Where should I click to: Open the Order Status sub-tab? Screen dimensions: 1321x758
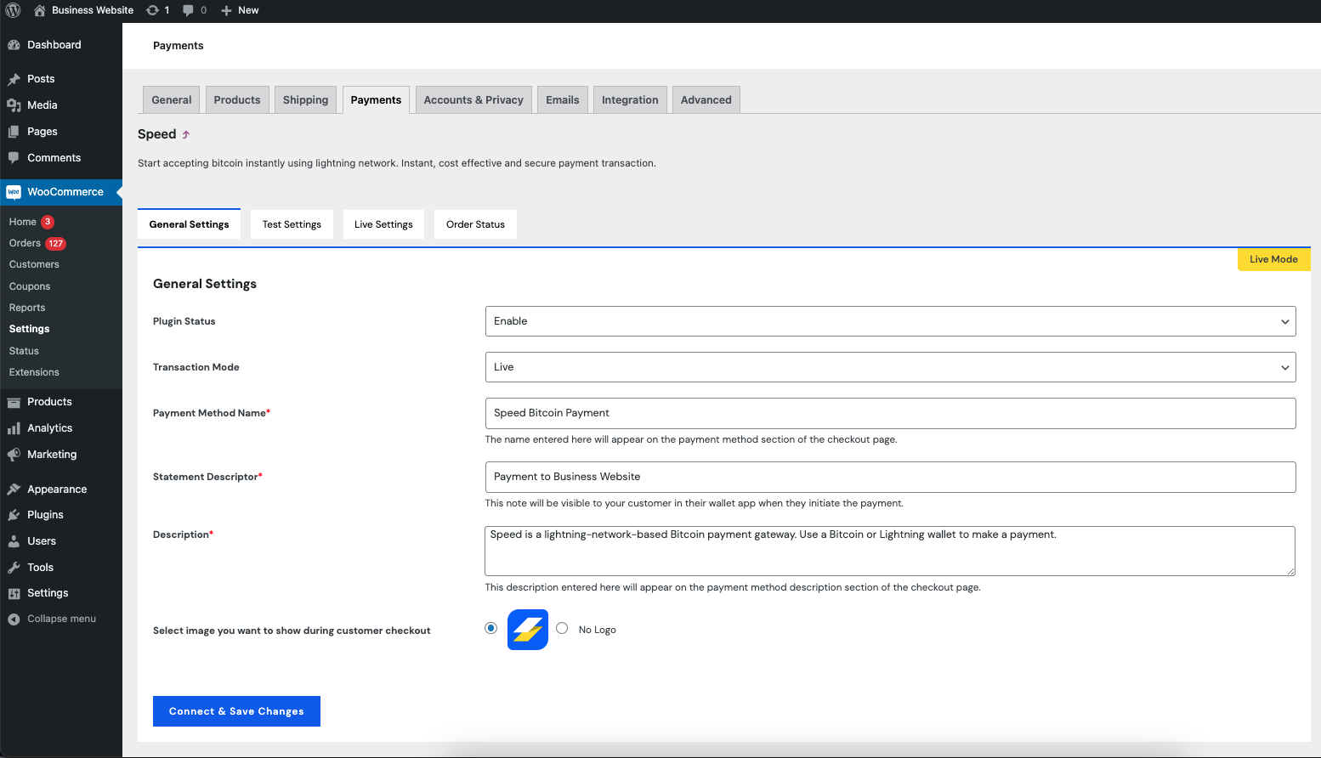pyautogui.click(x=475, y=224)
